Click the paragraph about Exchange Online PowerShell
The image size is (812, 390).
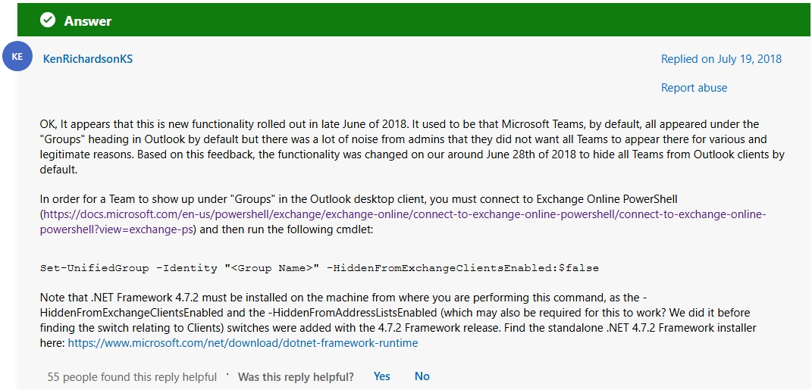[403, 214]
